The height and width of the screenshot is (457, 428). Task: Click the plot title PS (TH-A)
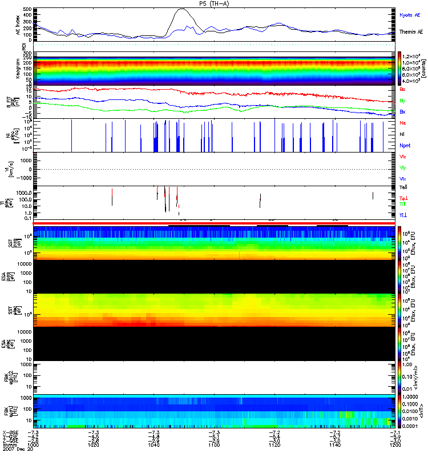click(214, 3)
